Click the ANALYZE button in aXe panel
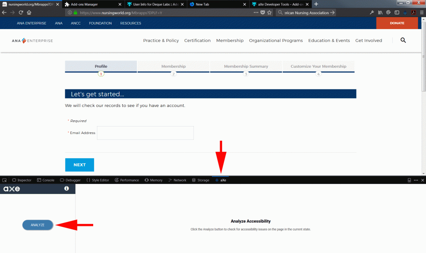 37,225
